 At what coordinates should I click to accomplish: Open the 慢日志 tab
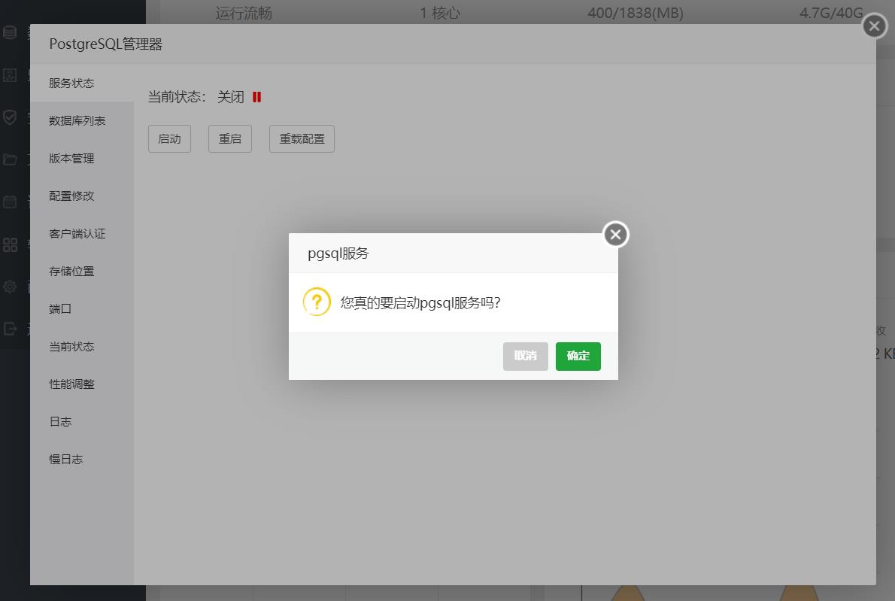coord(82,460)
